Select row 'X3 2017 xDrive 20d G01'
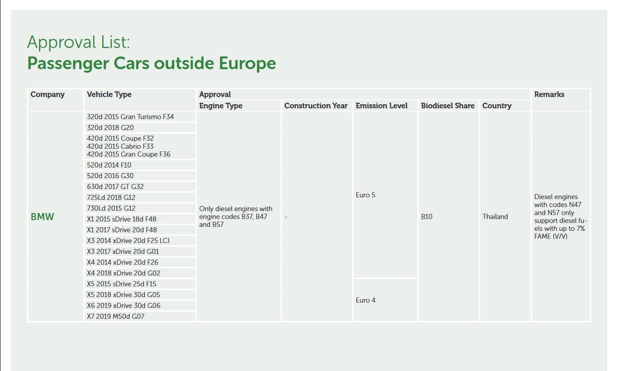The height and width of the screenshot is (371, 617). coord(140,252)
